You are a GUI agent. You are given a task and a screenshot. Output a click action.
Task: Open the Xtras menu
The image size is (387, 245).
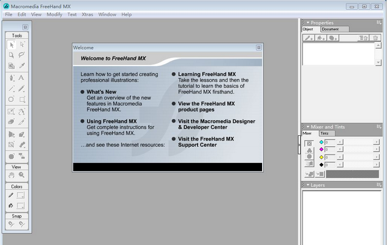pyautogui.click(x=87, y=14)
